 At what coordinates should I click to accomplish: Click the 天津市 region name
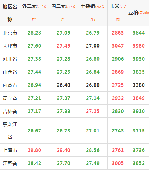coord(10,46)
